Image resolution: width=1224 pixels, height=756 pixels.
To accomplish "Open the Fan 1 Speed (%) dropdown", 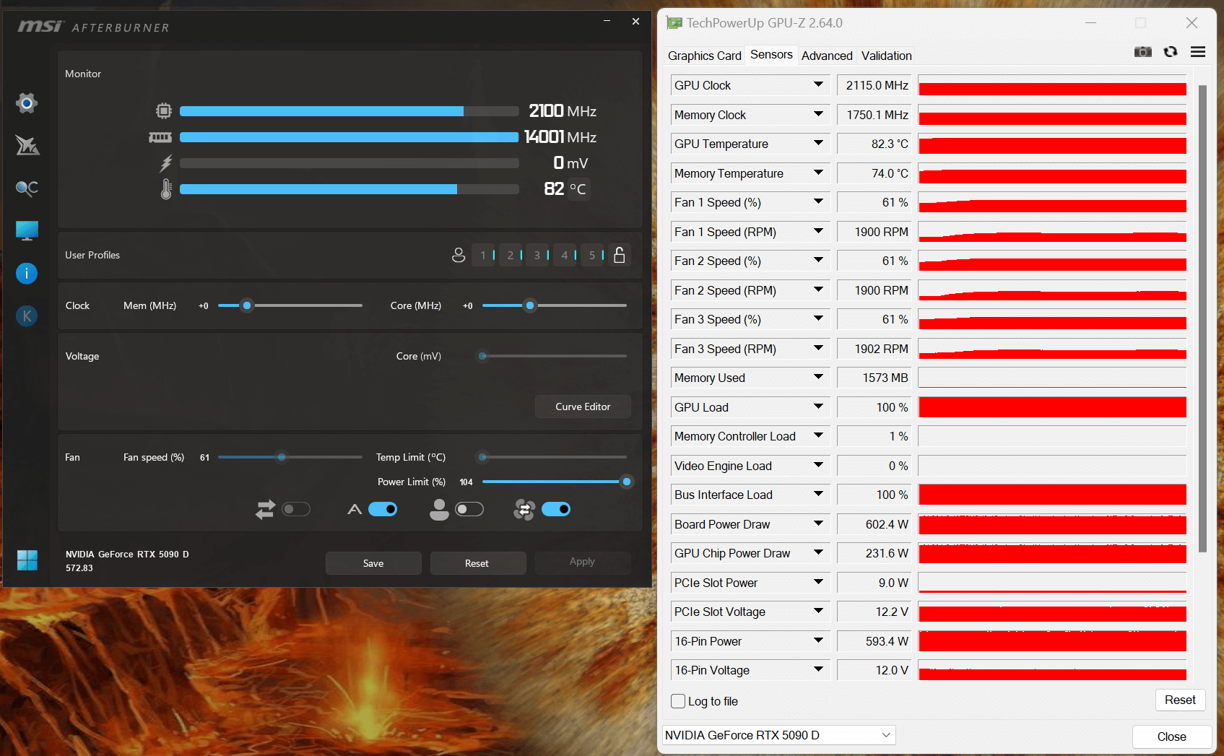I will (x=818, y=202).
